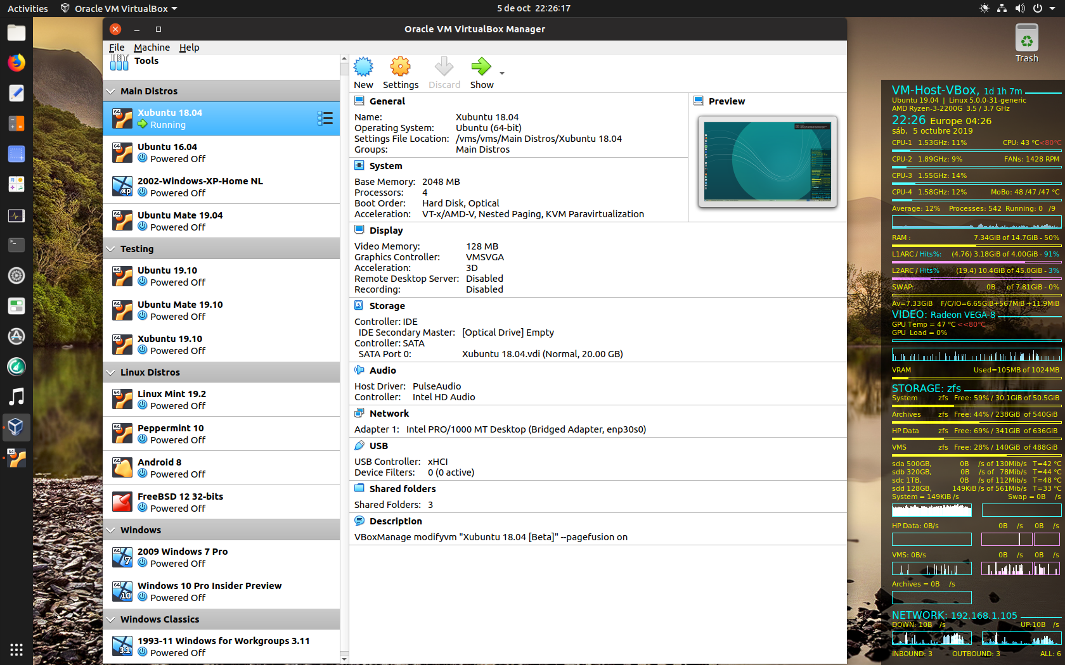1065x665 pixels.
Task: Collapse the Windows group
Action: click(x=110, y=530)
